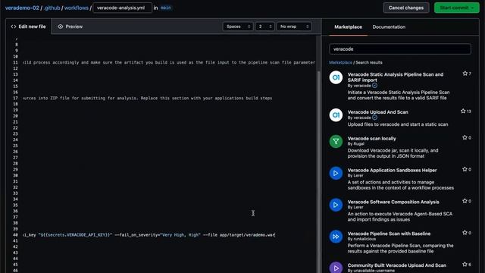Open the Spaces indent mode dropdown
Viewport: 485px width, 273px height.
click(x=238, y=27)
